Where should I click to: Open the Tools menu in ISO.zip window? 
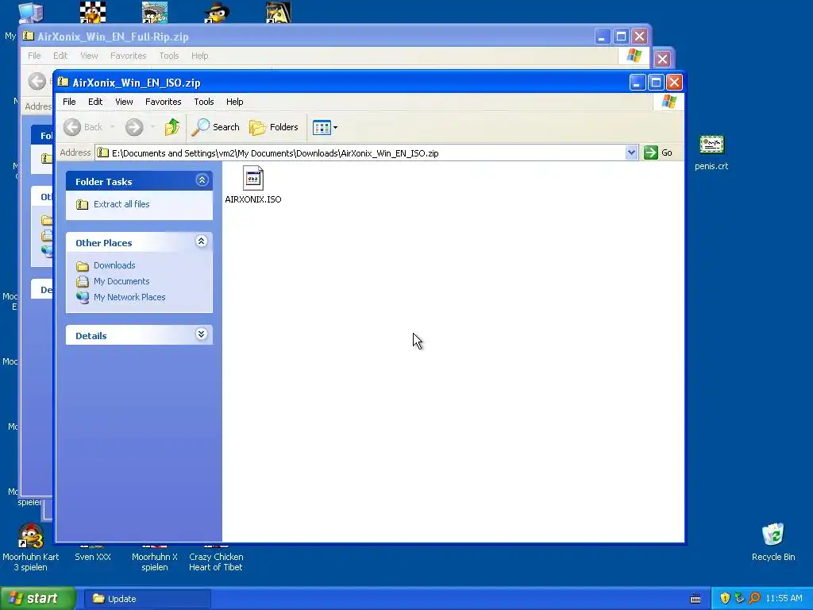tap(204, 102)
